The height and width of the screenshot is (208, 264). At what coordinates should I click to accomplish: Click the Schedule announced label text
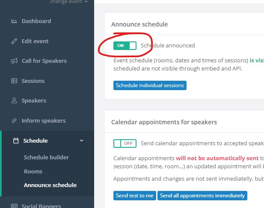(x=168, y=46)
